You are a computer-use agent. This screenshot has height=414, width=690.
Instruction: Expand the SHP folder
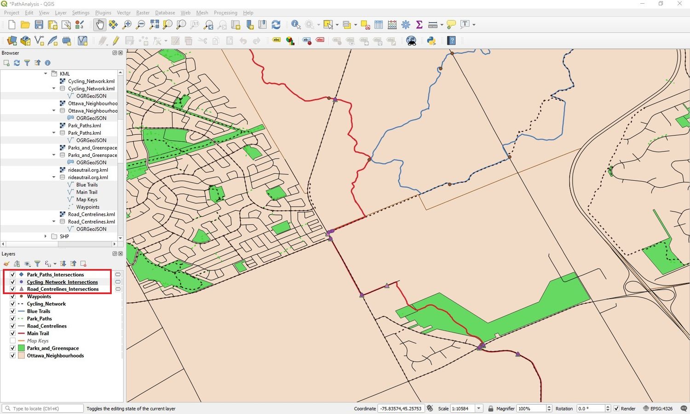[x=45, y=236]
